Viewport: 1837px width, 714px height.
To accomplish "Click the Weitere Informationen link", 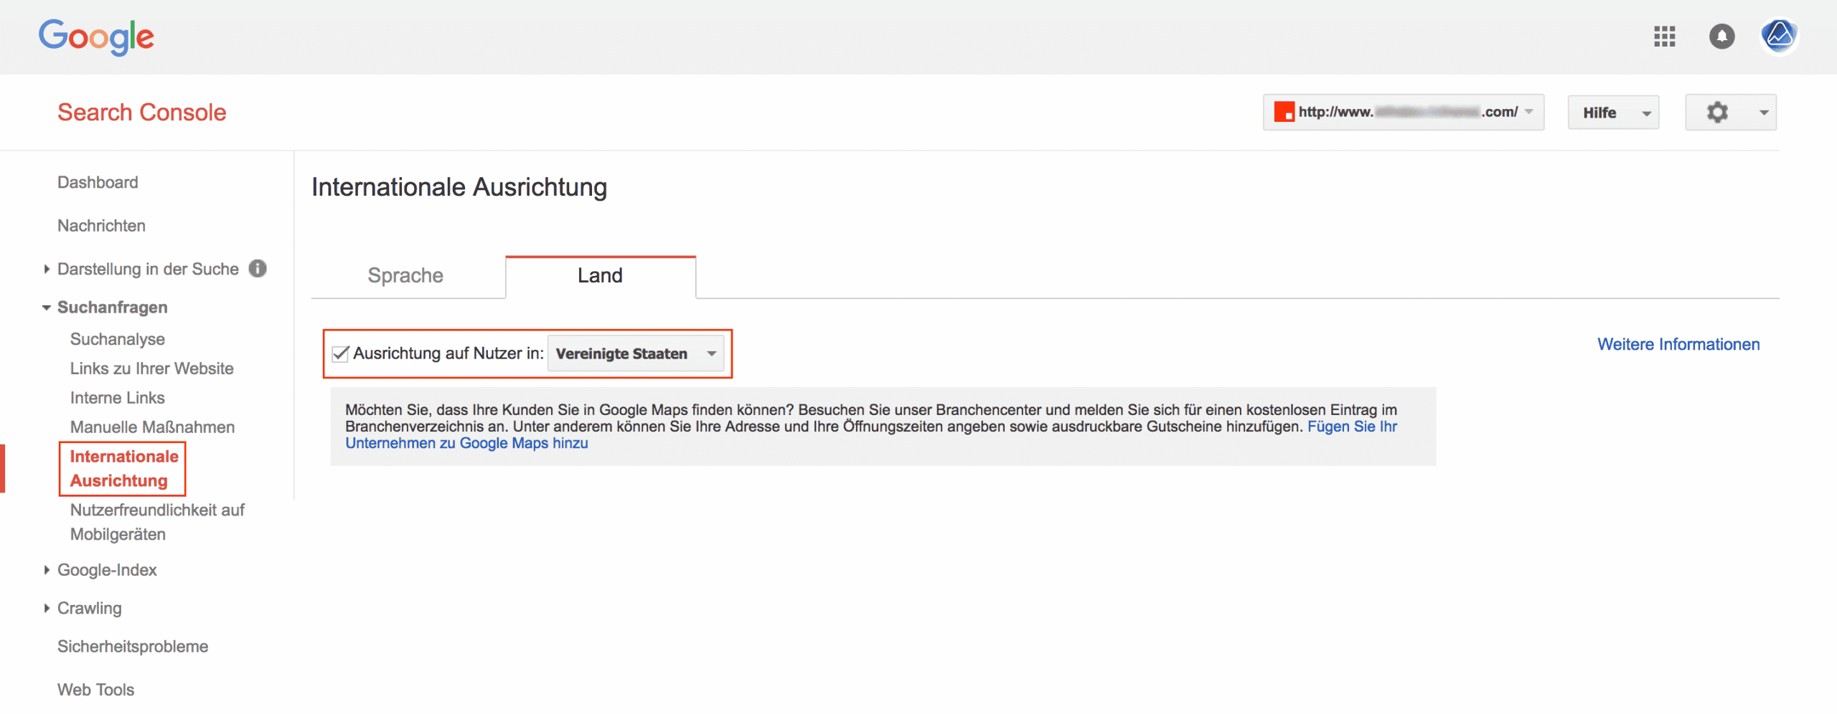I will click(1678, 345).
